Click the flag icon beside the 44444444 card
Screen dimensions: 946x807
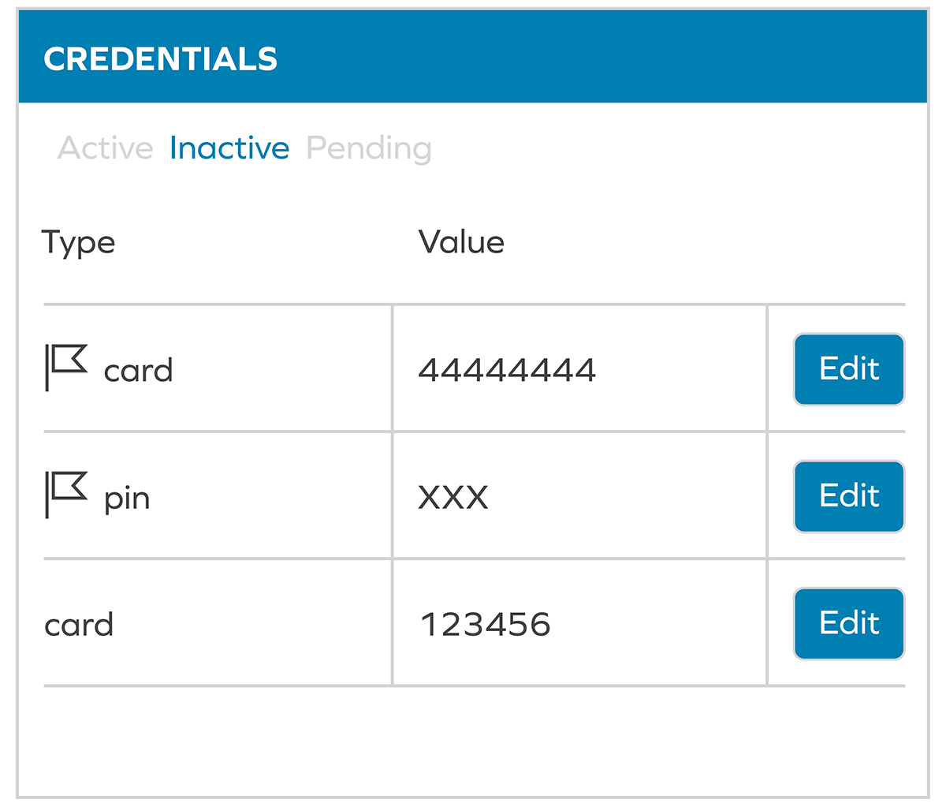(65, 366)
